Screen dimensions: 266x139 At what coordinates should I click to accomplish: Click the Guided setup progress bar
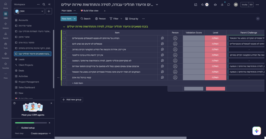coord(31,123)
